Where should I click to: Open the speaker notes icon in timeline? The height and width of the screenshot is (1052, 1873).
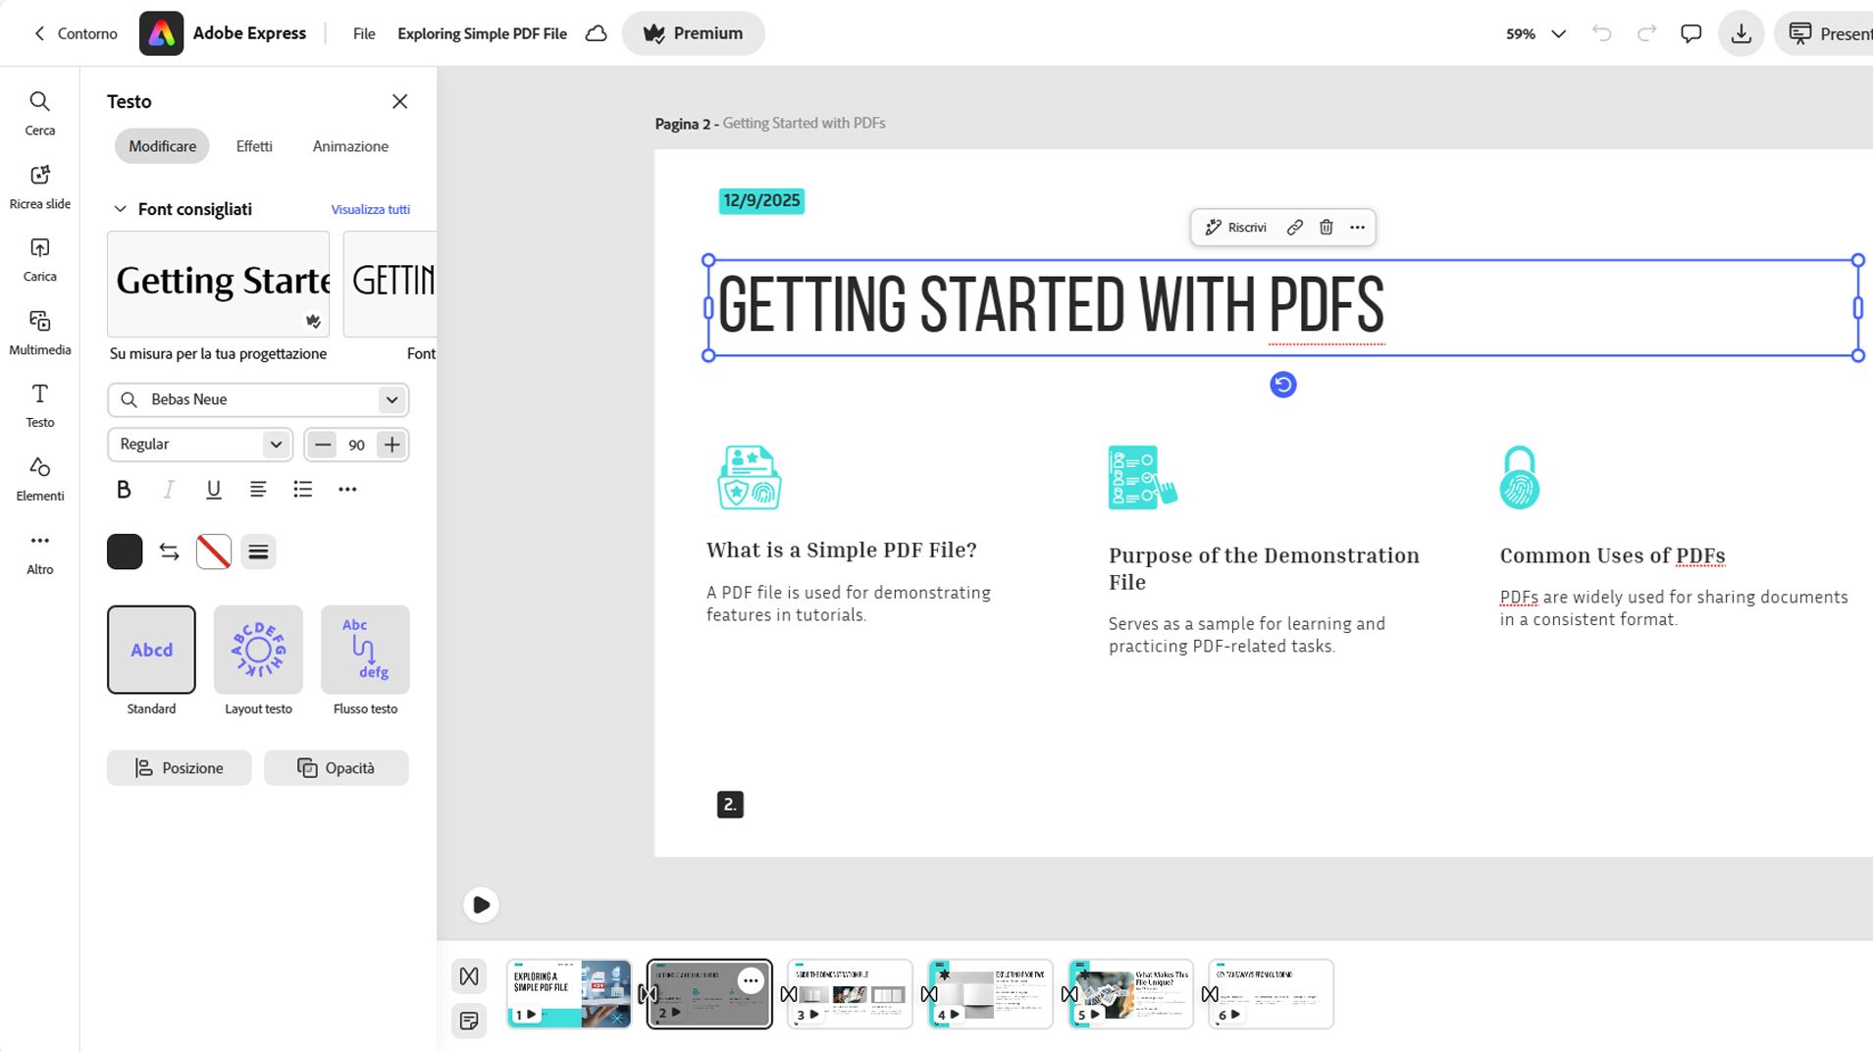click(469, 1021)
